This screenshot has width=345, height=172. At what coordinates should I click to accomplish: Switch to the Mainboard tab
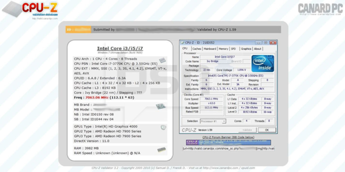[210, 49]
